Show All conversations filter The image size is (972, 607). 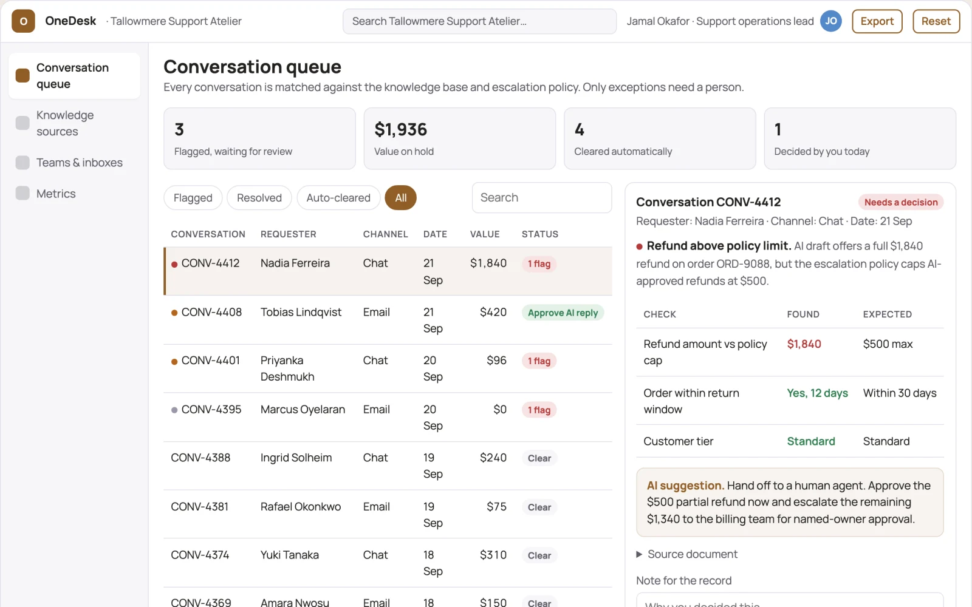401,198
